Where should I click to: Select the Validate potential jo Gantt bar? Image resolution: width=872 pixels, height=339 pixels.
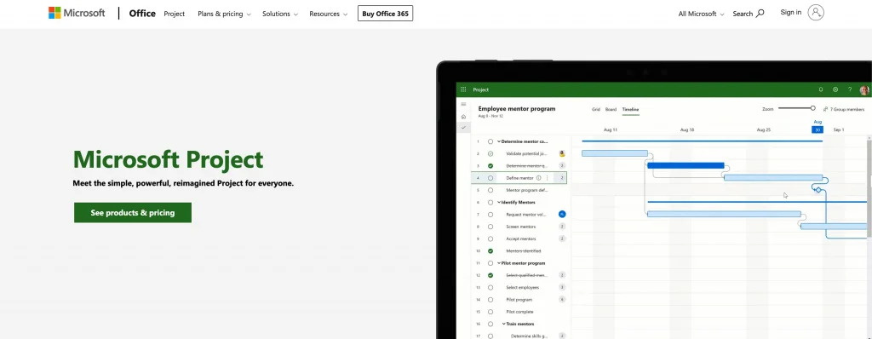click(615, 153)
